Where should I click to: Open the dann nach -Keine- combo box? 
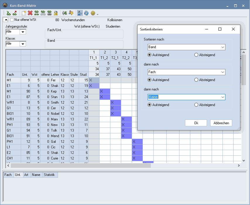[186, 97]
